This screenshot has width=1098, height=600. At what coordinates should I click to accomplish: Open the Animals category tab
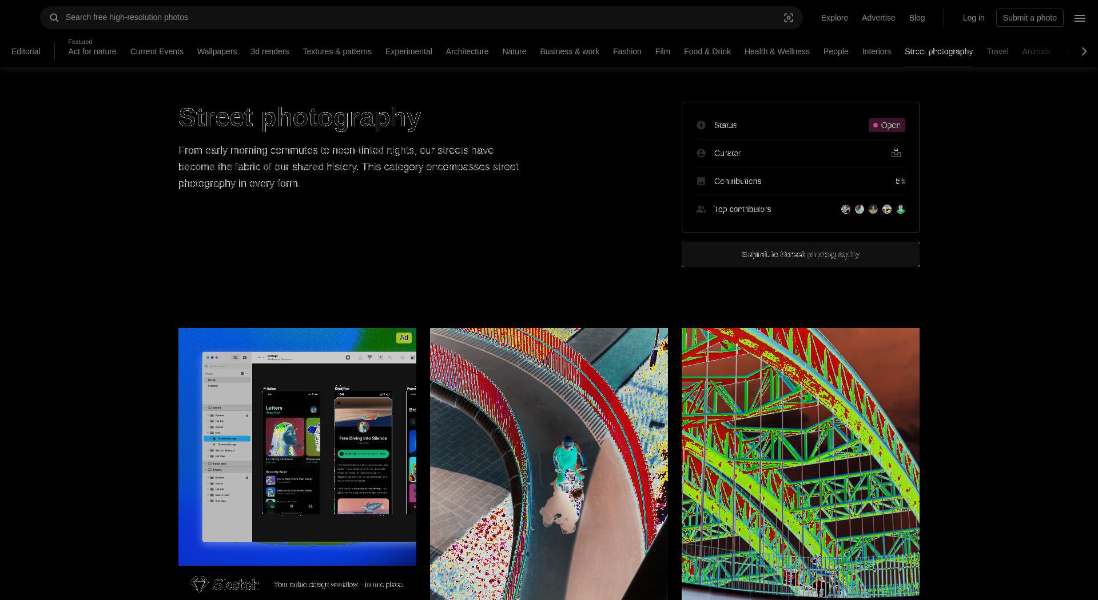[x=1036, y=51]
